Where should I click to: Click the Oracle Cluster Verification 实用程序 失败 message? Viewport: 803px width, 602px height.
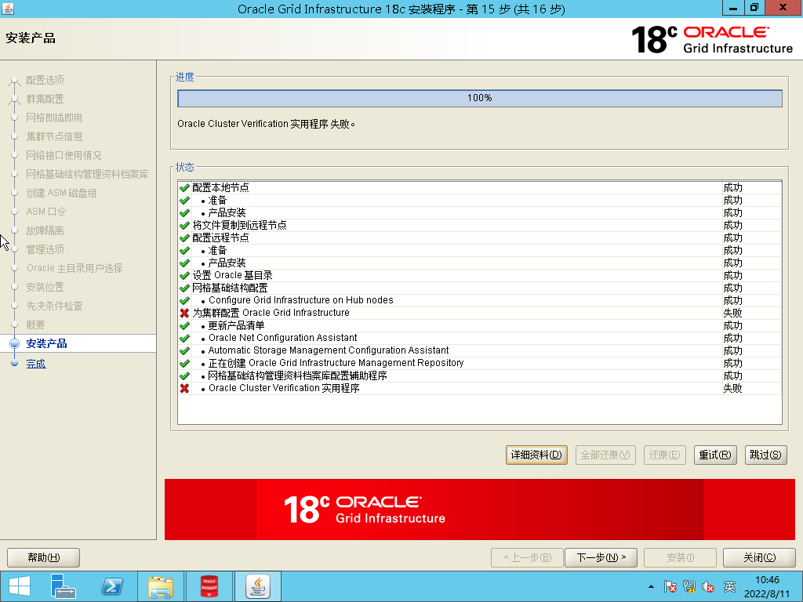click(x=266, y=124)
